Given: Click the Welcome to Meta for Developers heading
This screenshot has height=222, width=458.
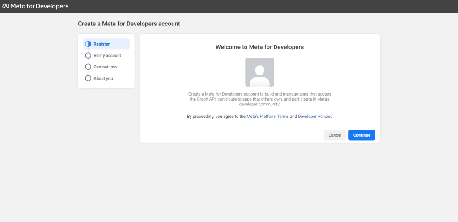Looking at the screenshot, I should point(260,47).
